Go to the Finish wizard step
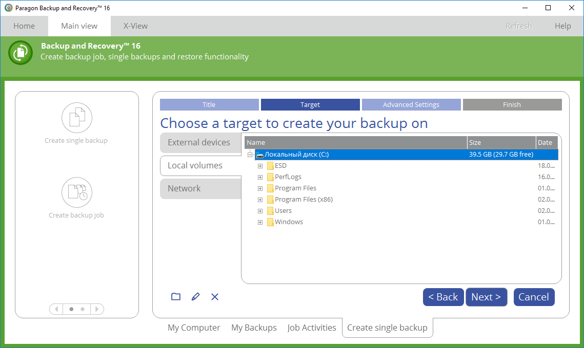The width and height of the screenshot is (584, 348). coord(512,105)
